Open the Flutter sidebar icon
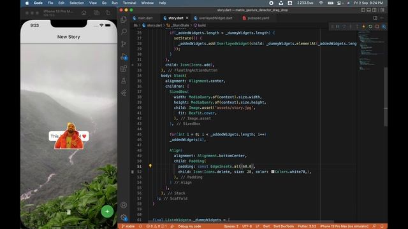Screen dimensions: 408x229 tap(124, 93)
